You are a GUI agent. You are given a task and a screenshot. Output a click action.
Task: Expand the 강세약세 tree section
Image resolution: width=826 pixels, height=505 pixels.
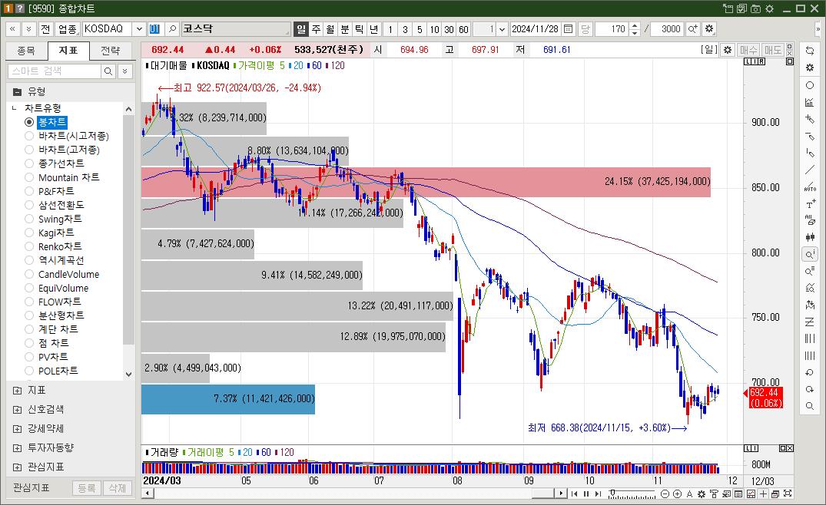coord(18,429)
